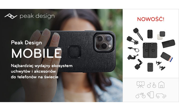Select the black phone sleeve product image
The image size is (179, 111).
(x=168, y=43)
